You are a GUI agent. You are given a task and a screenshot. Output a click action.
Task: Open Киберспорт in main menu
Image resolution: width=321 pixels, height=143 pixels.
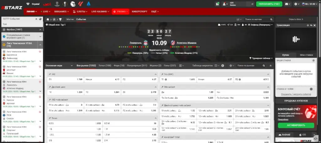click(139, 12)
